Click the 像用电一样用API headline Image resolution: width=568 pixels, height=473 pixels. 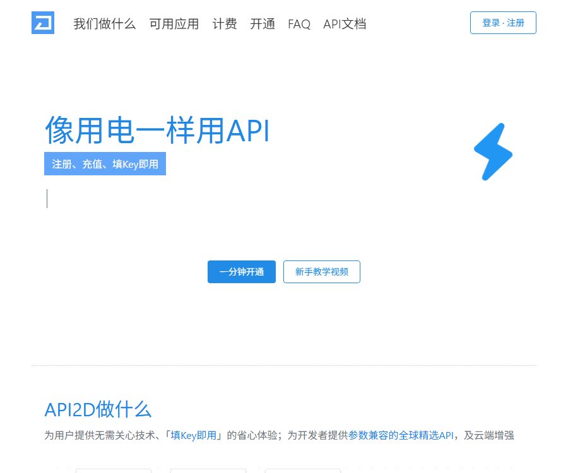coord(157,131)
